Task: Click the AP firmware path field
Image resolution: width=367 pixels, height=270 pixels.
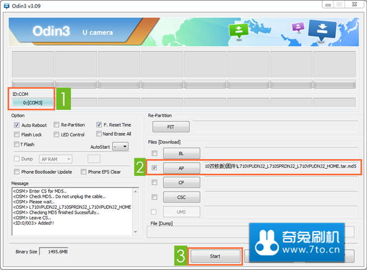Action: (281, 167)
